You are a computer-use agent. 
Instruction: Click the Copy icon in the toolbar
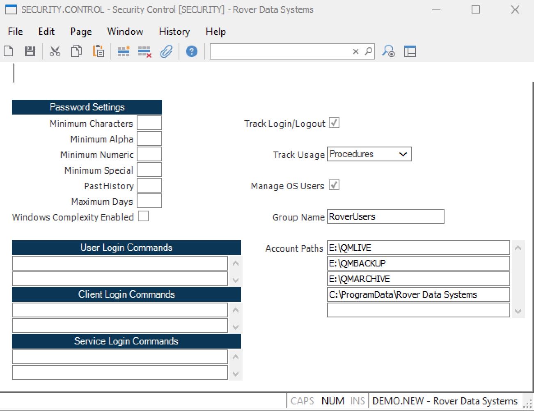coord(76,51)
